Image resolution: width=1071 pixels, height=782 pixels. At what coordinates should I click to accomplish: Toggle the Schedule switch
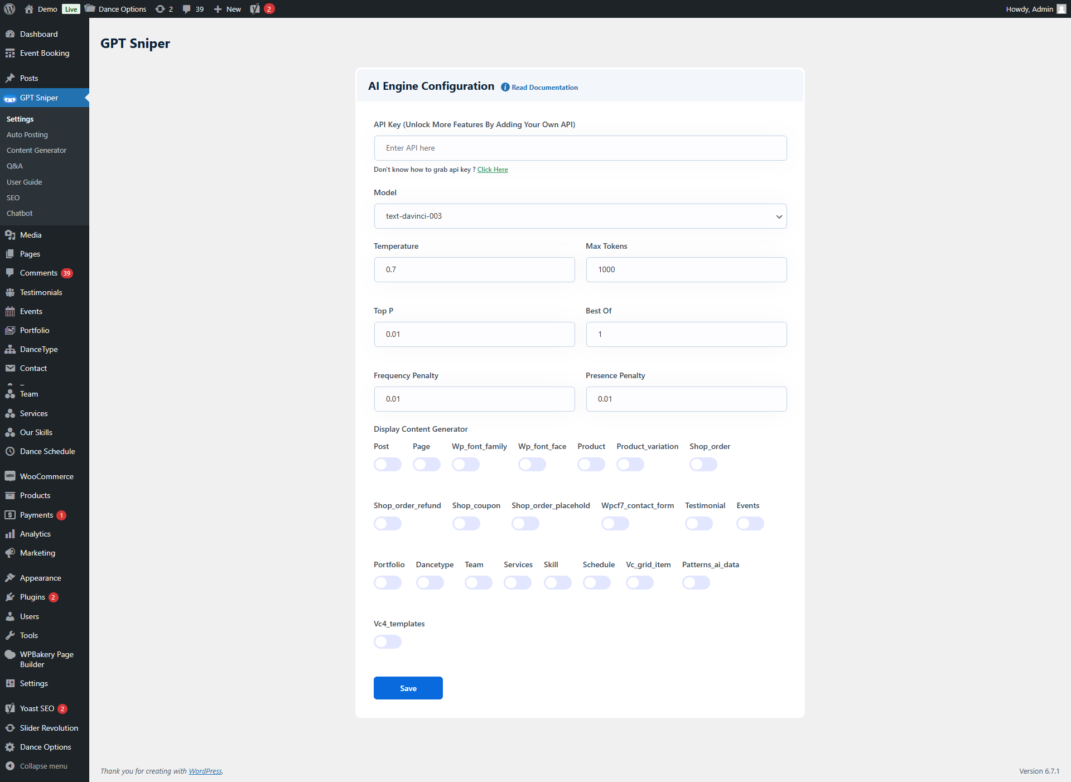coord(597,582)
